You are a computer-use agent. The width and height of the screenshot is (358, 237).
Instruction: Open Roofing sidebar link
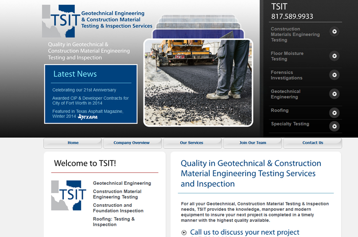click(x=280, y=110)
